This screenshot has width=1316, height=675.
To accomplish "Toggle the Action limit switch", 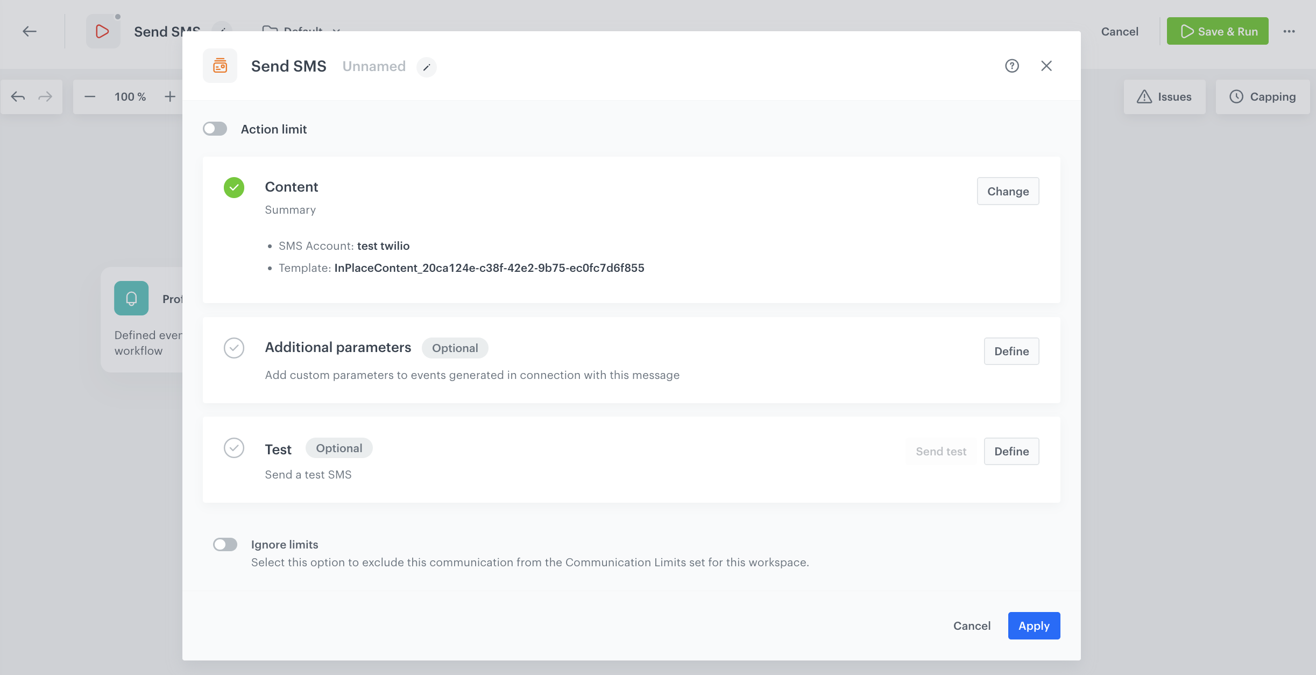I will click(x=215, y=128).
